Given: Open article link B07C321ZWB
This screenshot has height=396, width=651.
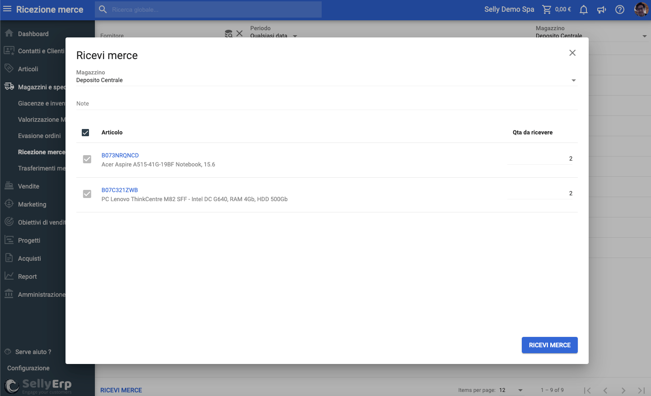Looking at the screenshot, I should click(120, 190).
